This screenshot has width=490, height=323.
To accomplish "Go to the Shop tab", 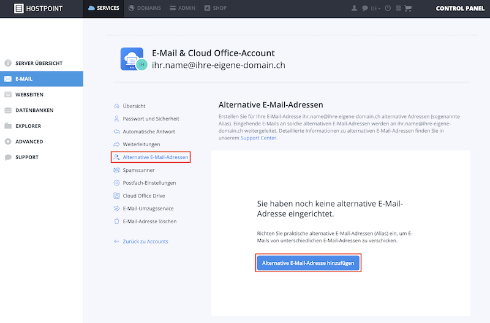I will pos(216,8).
